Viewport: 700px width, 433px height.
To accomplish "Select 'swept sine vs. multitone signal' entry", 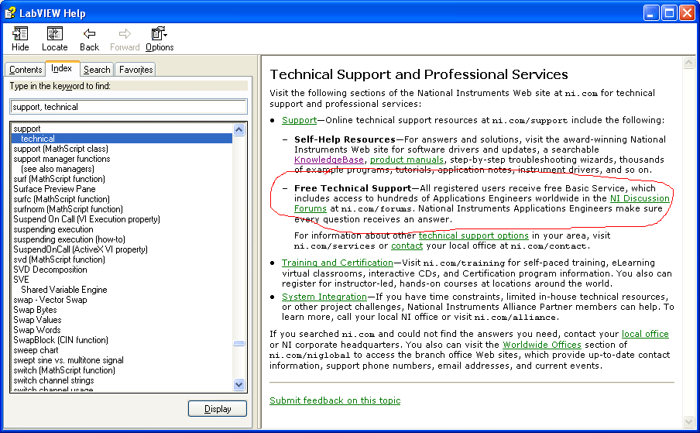I will pos(68,360).
